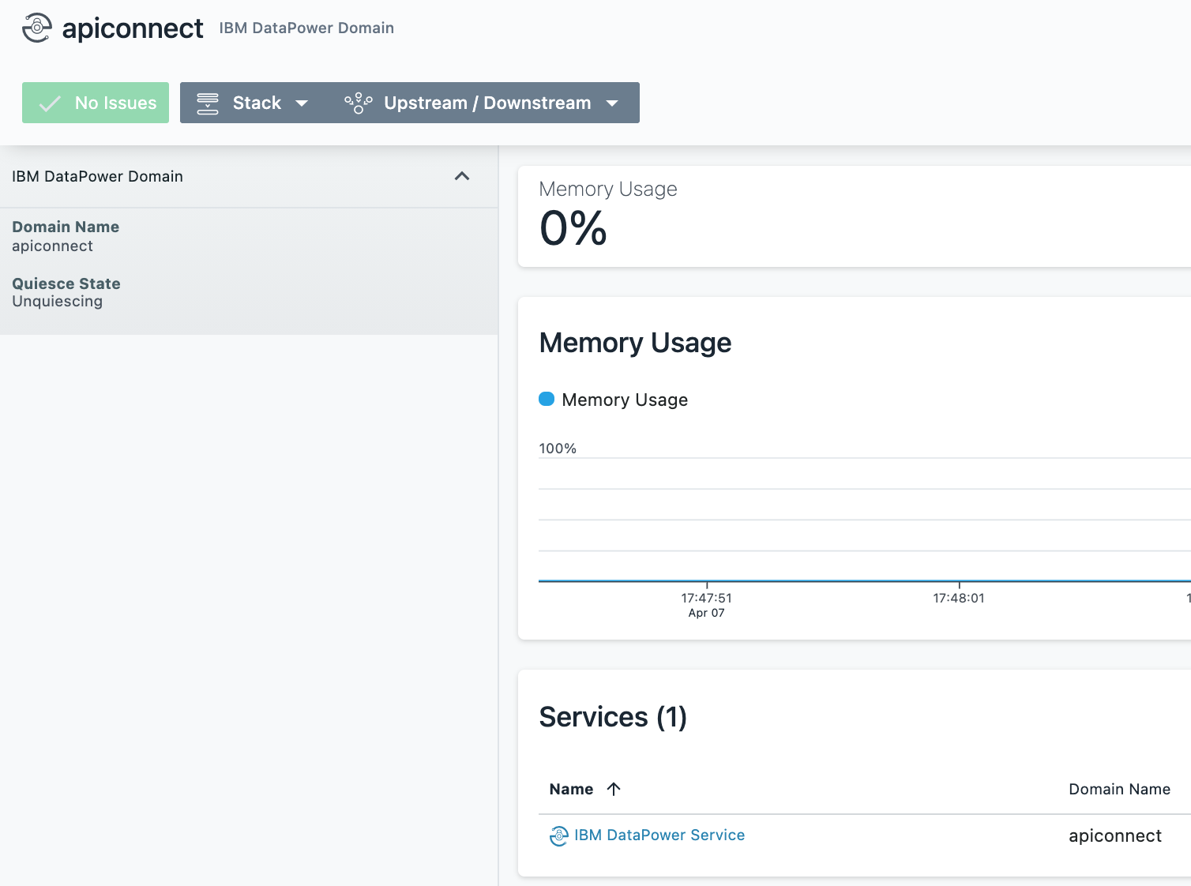Click the Name column sort arrow
1191x886 pixels.
(x=614, y=789)
